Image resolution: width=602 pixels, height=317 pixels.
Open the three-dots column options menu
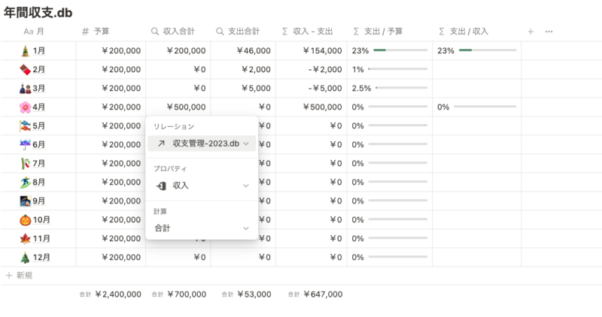pos(549,32)
